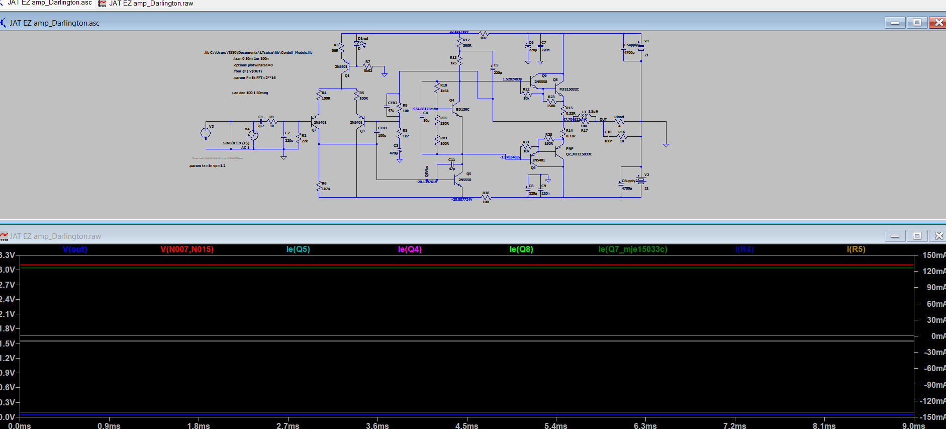Click the -20.139761V voltage label
Viewport: 946px width, 429px height.
pos(427,182)
